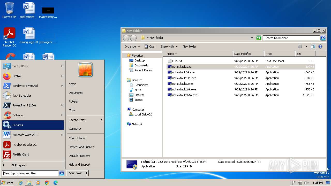Click the user account picture in Start menu
Viewport: 331px width, 186px height.
pyautogui.click(x=85, y=70)
